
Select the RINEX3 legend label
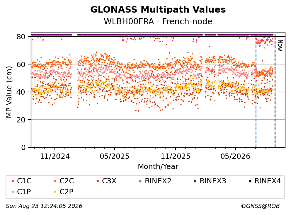click(213, 181)
